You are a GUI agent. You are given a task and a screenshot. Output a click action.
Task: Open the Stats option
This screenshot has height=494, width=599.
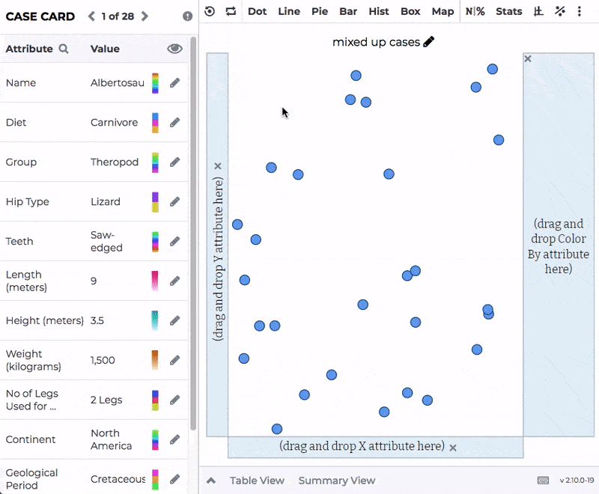[x=509, y=11]
